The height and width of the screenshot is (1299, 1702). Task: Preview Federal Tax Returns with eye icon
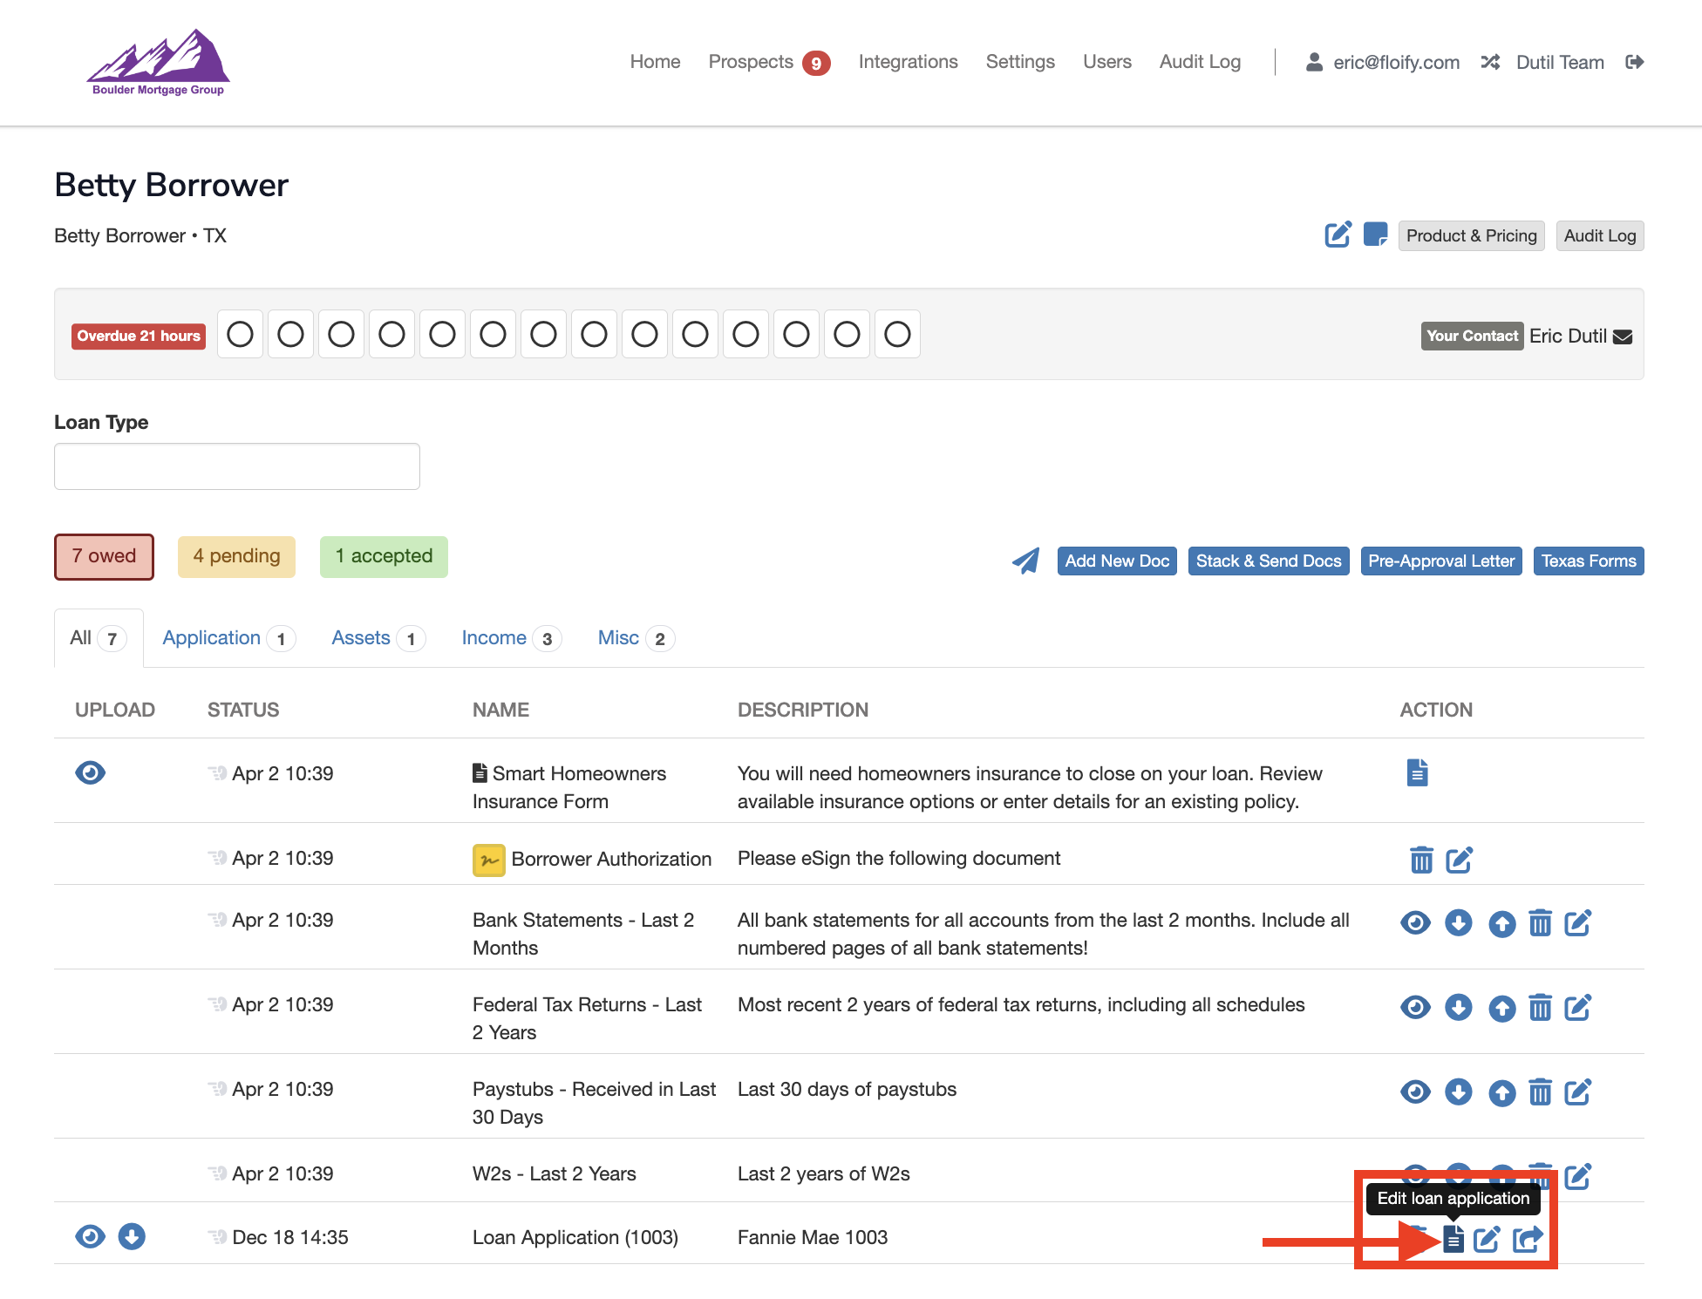pyautogui.click(x=1415, y=1007)
